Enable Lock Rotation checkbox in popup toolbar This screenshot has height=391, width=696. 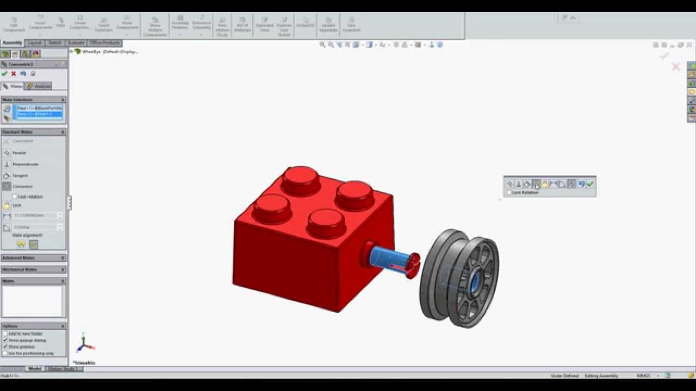pos(509,192)
